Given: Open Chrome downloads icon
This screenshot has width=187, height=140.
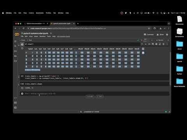Looking at the screenshot, I should [161, 28].
